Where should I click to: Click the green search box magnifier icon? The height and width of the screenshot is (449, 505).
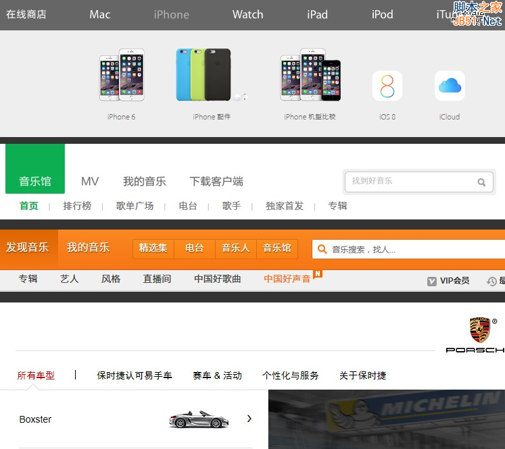point(481,182)
